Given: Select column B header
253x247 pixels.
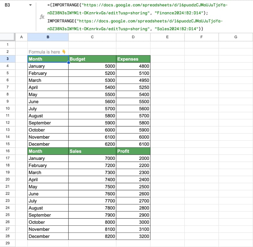Looking at the screenshot, I should pyautogui.click(x=48, y=37).
